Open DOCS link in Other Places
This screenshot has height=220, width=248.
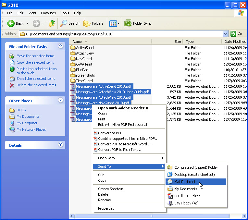(21, 110)
